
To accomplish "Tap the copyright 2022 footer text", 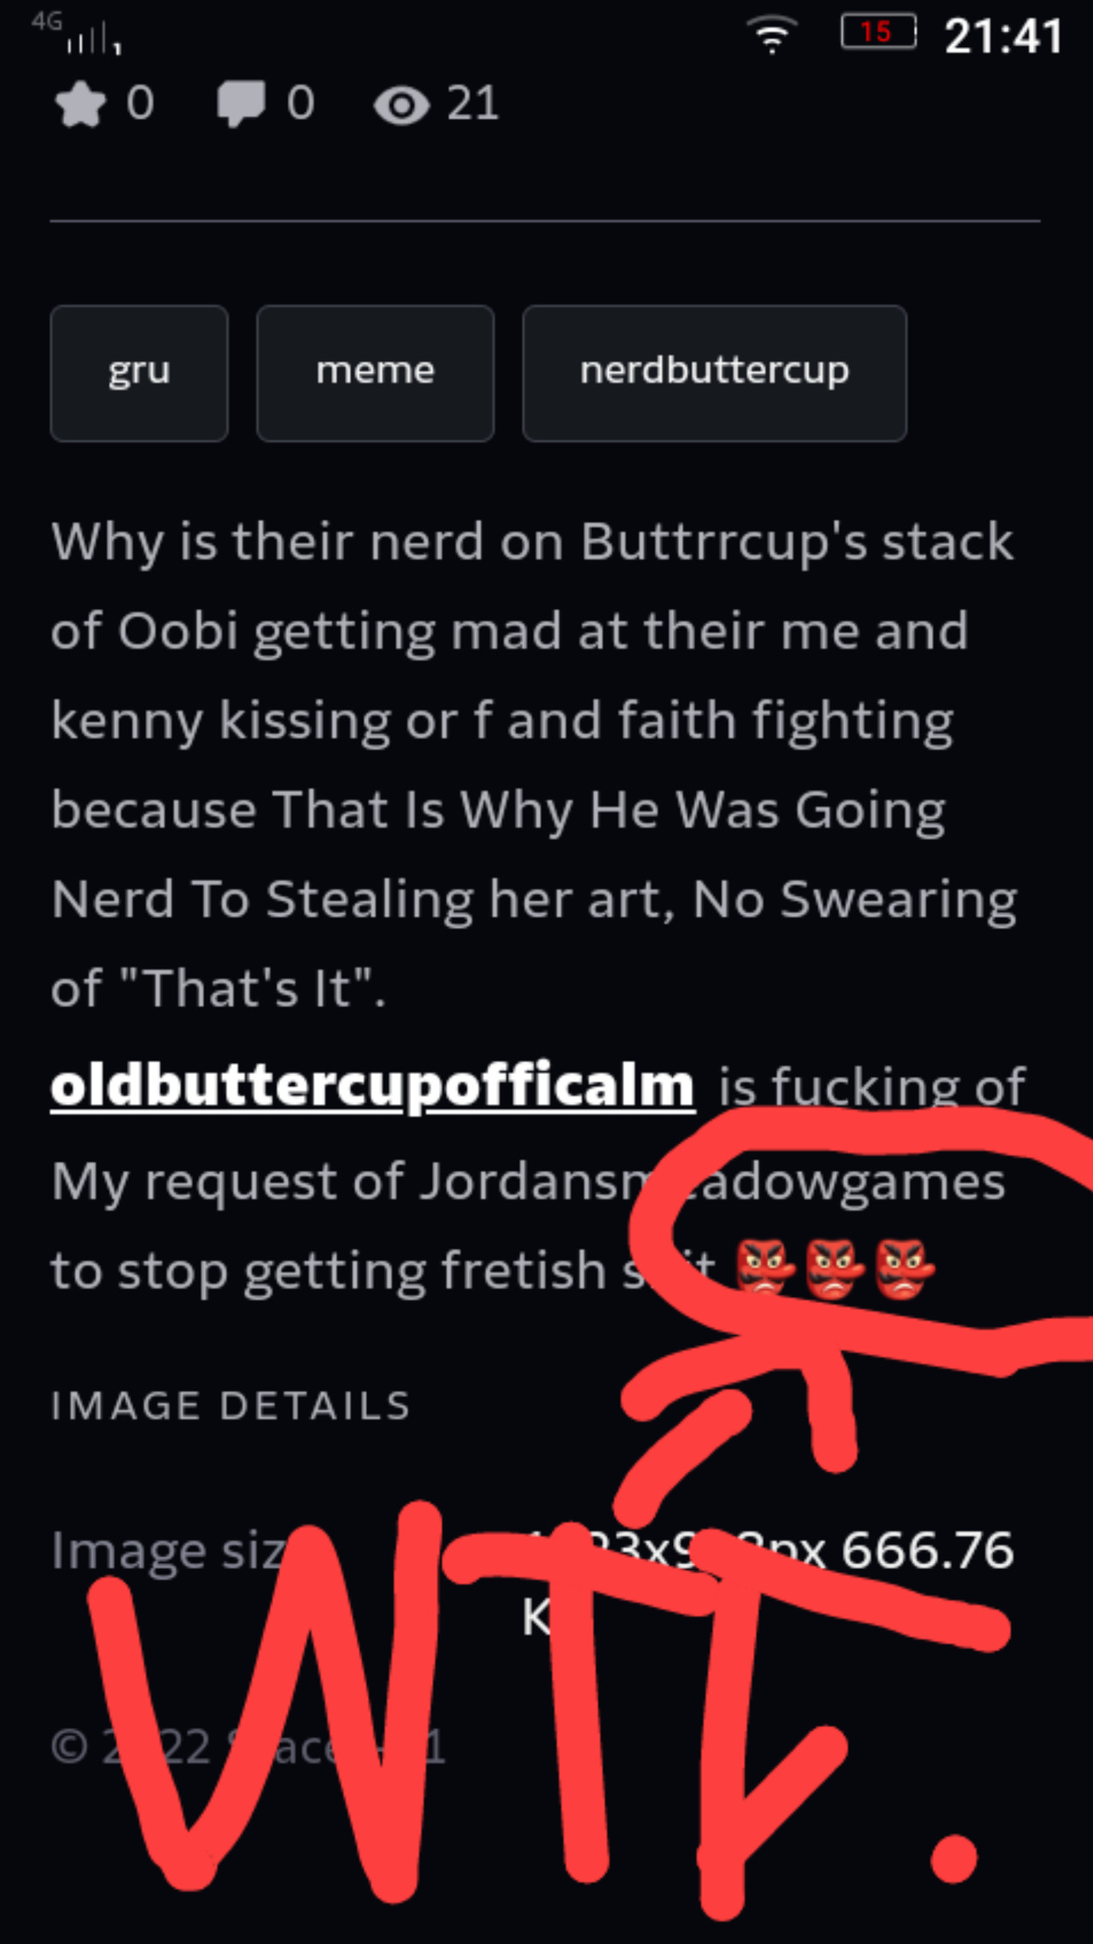I will [248, 1746].
